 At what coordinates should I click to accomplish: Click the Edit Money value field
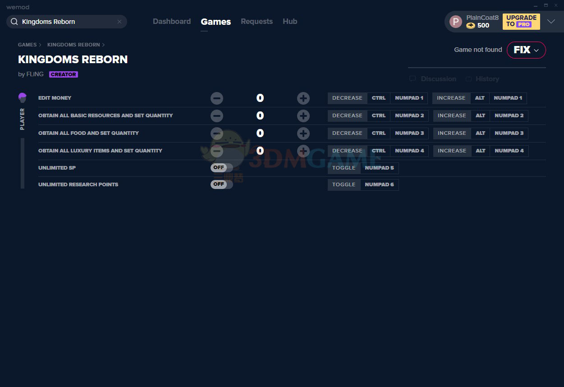pyautogui.click(x=260, y=98)
